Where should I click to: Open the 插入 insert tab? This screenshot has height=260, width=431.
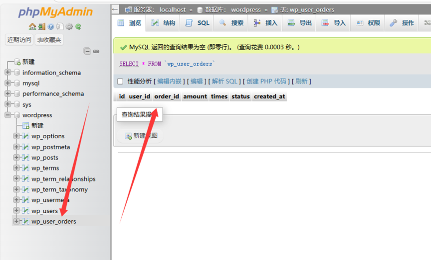(x=265, y=23)
